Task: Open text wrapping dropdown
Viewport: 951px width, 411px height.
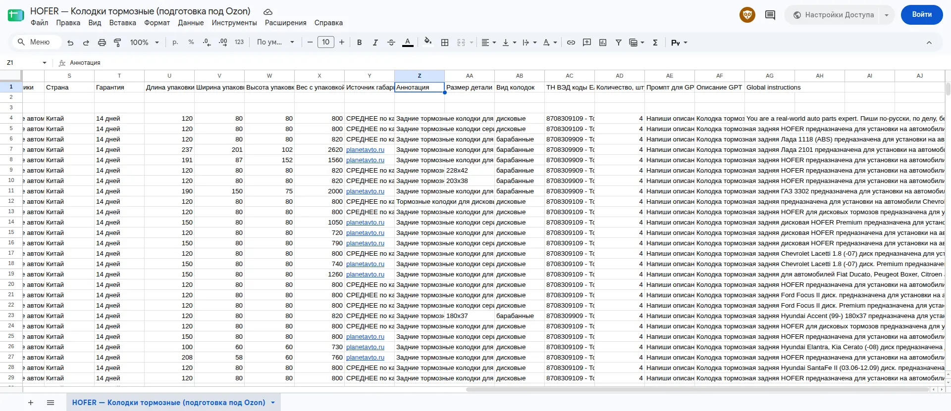Action: 529,43
